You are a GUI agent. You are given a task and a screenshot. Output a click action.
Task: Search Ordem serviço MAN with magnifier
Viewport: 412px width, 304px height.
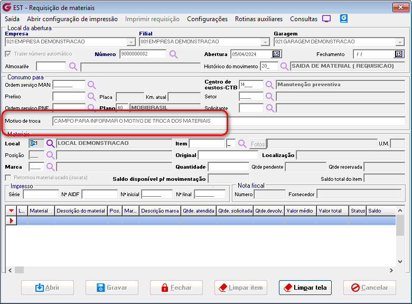tap(91, 85)
